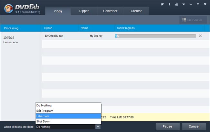Select the My Blu-ray task name
This screenshot has width=210, height=132.
coord(96,36)
